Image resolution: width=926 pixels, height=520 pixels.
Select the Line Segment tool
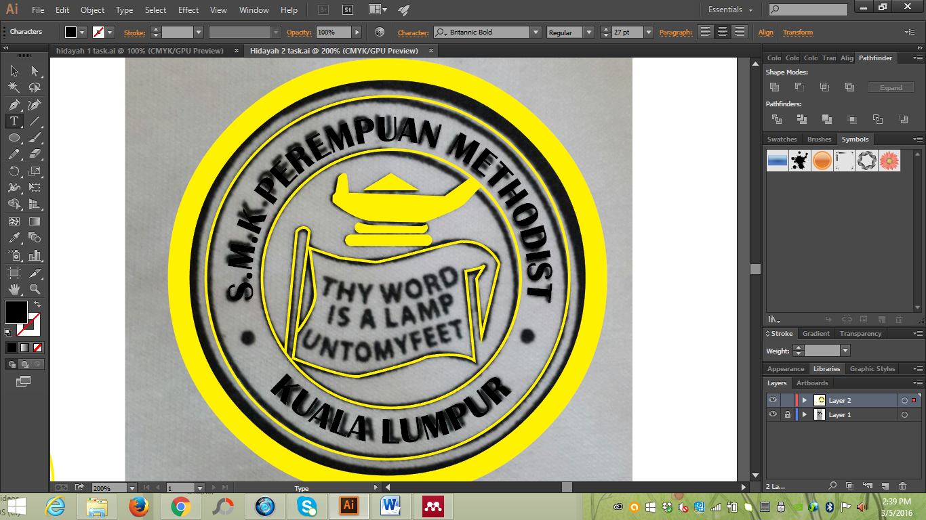point(35,121)
